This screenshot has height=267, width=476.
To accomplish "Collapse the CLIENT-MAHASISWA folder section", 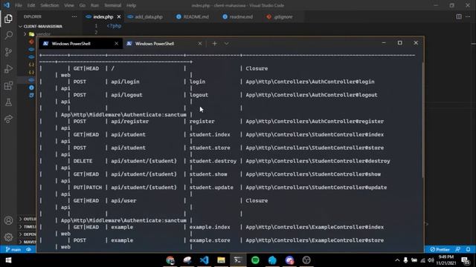I will [42, 27].
